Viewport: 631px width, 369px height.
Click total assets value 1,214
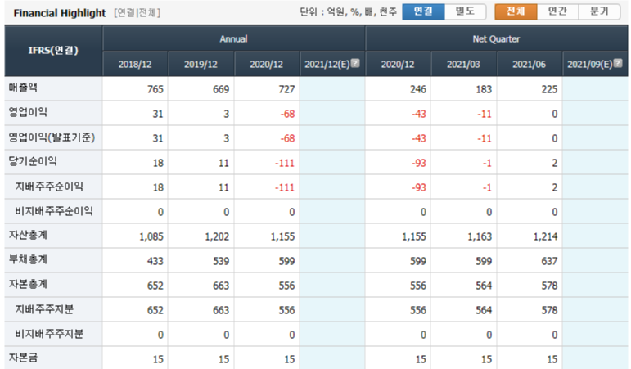(545, 236)
